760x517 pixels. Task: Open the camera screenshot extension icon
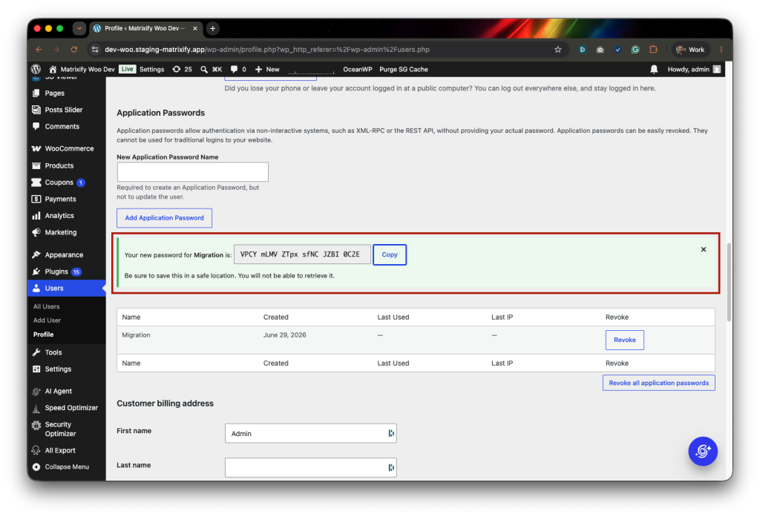[x=600, y=50]
